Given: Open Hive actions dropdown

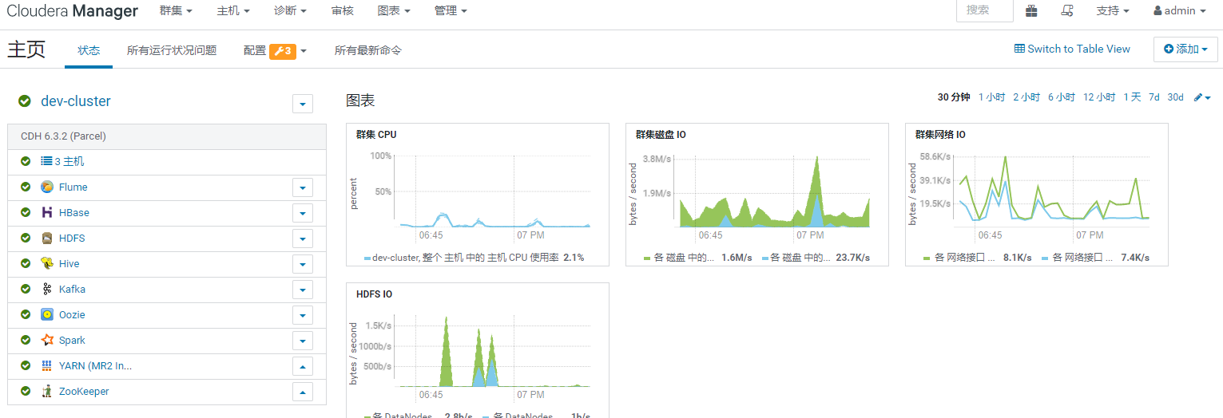Looking at the screenshot, I should point(303,264).
